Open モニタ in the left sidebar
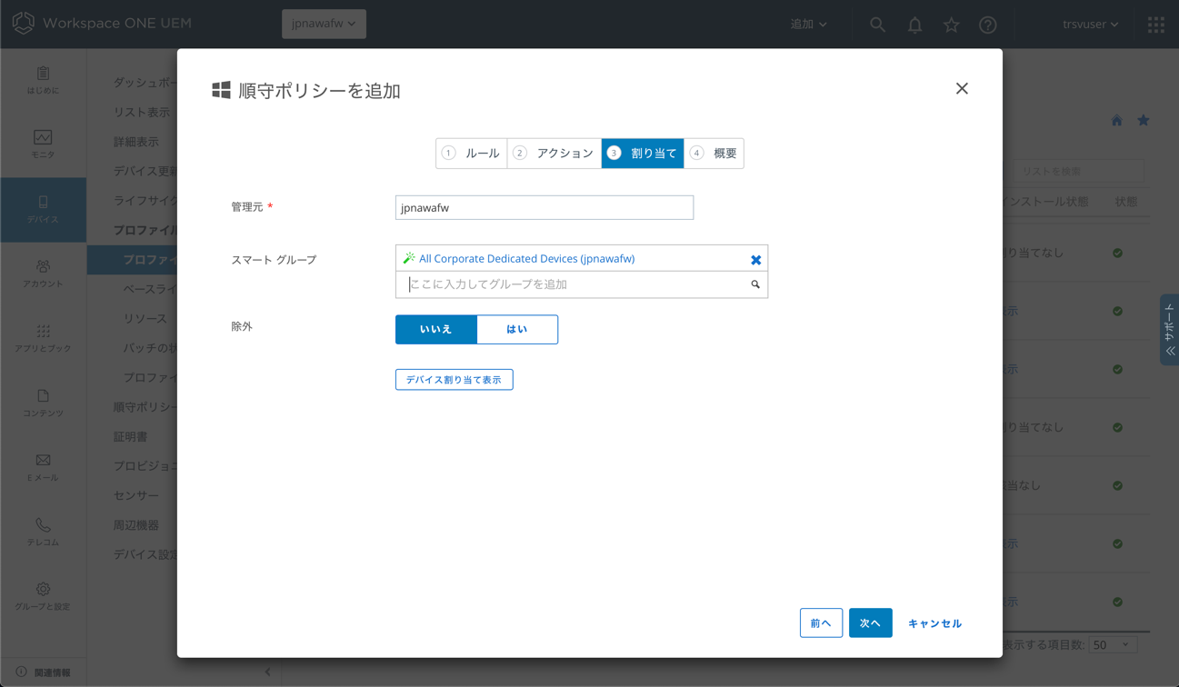This screenshot has height=687, width=1179. (x=43, y=145)
